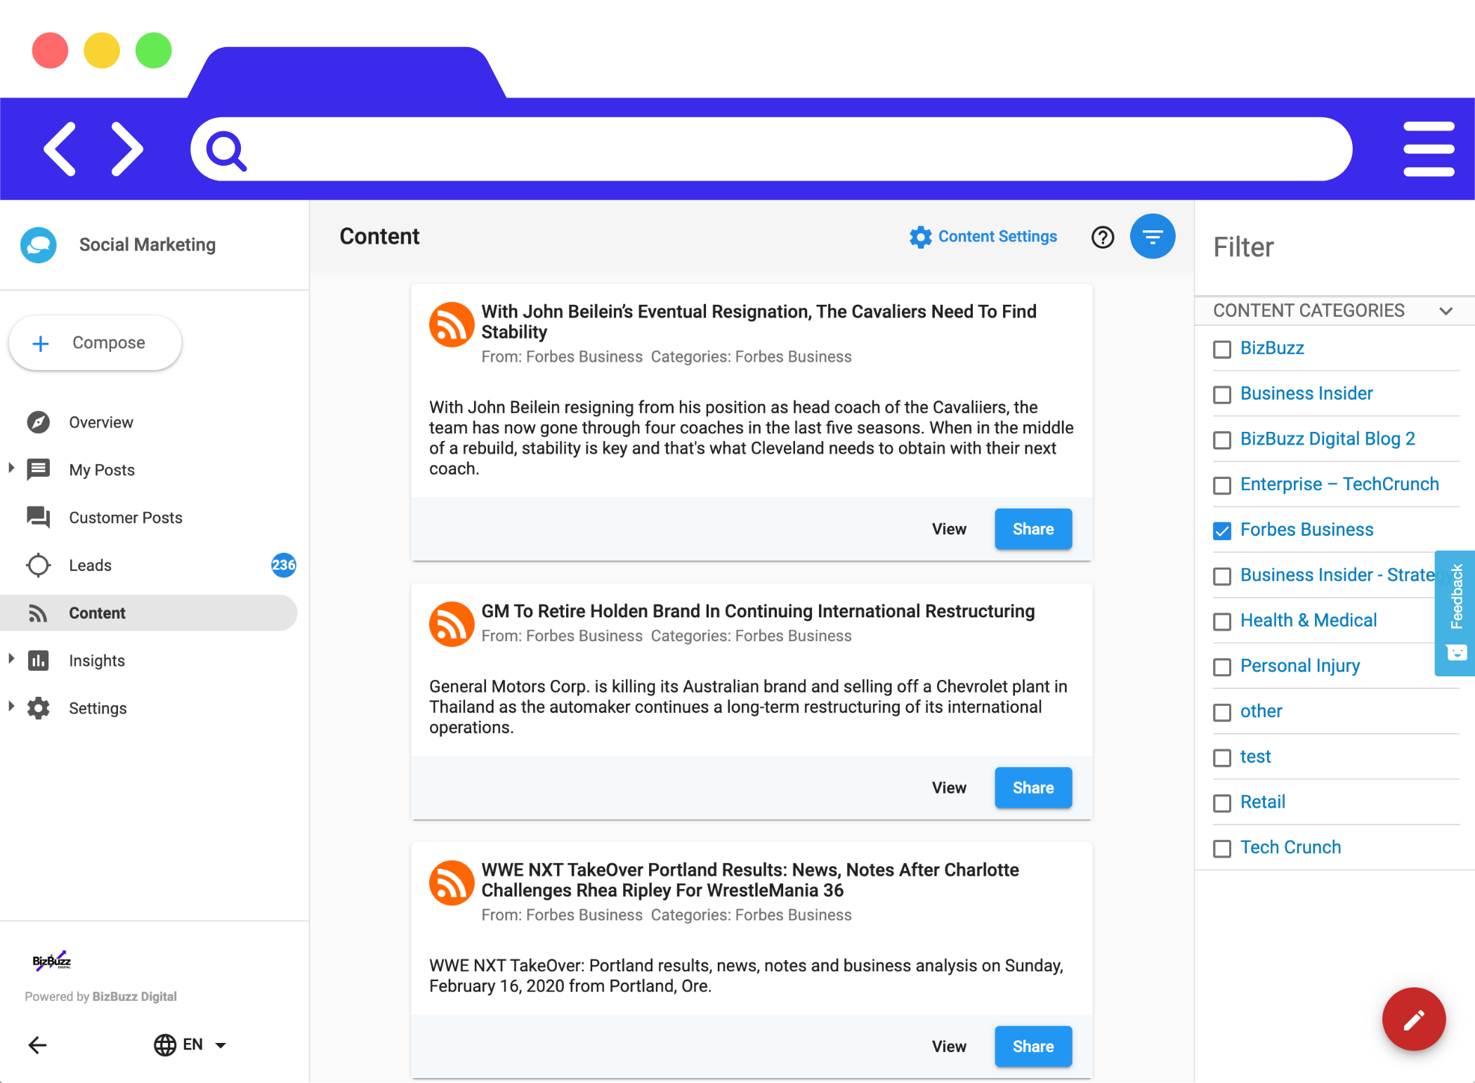Open the Feedback side tab
The image size is (1475, 1083).
pyautogui.click(x=1455, y=612)
